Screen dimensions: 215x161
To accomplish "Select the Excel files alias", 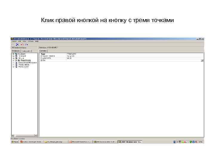I will 24,67.
